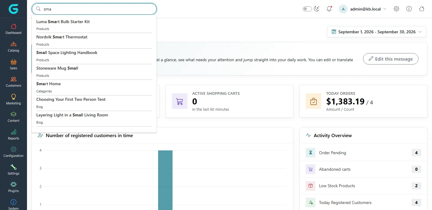Select Small Space Lighting Handbook result
This screenshot has width=432, height=210.
pyautogui.click(x=94, y=56)
